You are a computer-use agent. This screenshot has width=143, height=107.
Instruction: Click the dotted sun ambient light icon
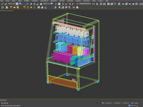pyautogui.click(x=35, y=7)
